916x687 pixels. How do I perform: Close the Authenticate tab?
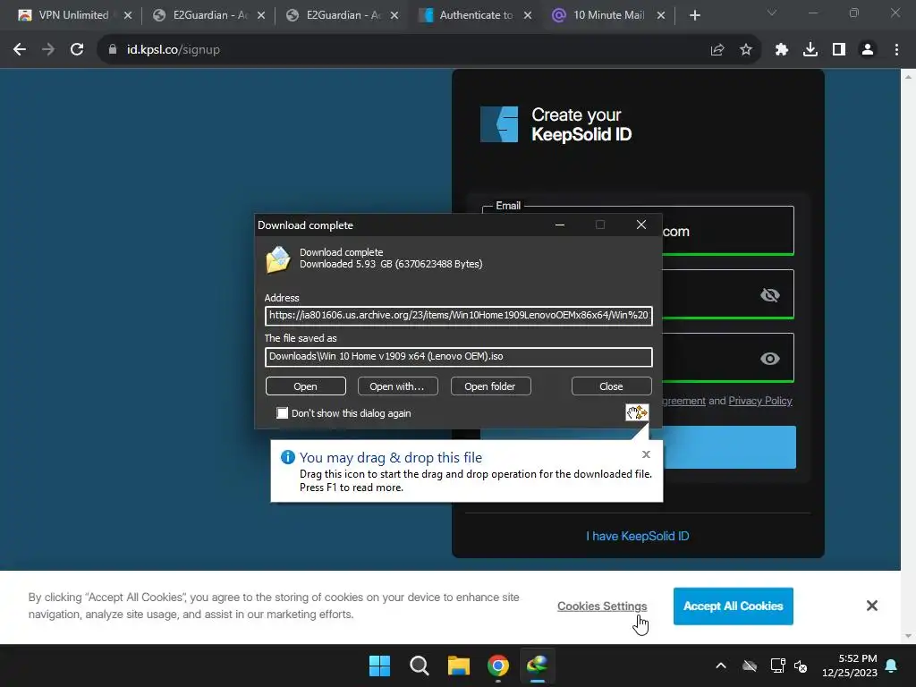[528, 16]
